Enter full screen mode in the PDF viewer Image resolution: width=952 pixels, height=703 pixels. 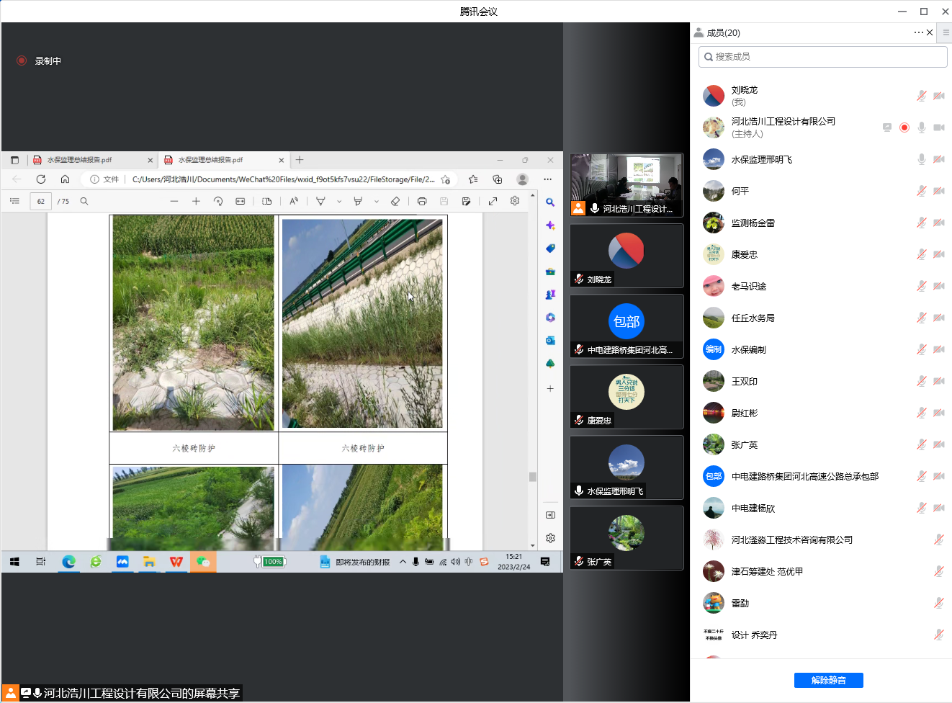(493, 201)
